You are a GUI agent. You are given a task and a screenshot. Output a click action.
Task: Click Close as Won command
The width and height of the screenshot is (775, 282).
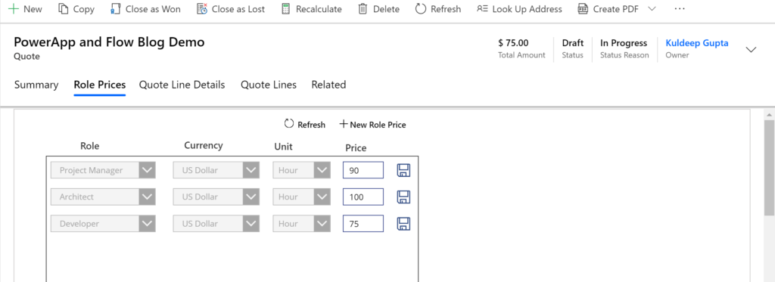145,9
